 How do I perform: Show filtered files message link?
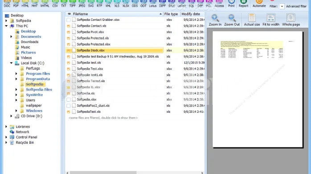(x=103, y=118)
